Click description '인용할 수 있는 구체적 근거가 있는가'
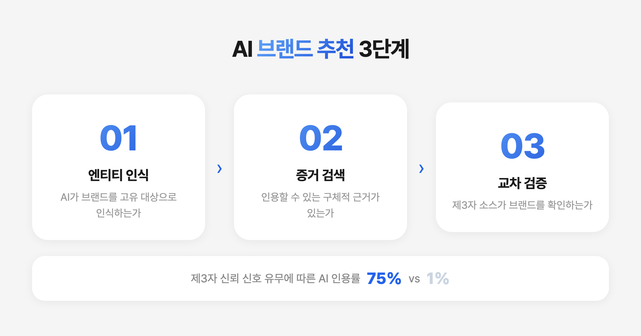 coord(320,205)
